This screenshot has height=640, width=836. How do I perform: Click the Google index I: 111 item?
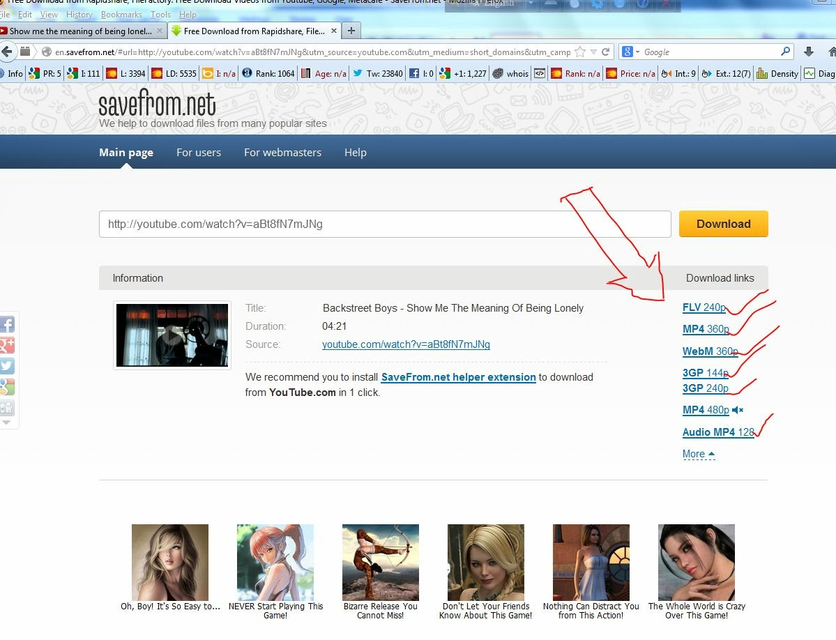click(x=84, y=73)
